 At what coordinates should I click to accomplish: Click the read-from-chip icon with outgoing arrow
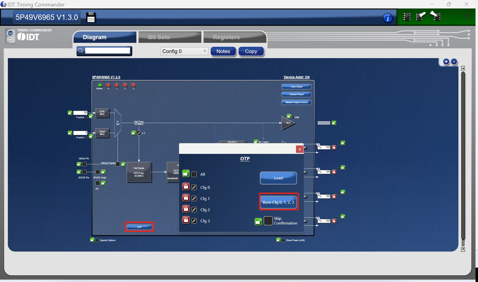[x=421, y=16]
